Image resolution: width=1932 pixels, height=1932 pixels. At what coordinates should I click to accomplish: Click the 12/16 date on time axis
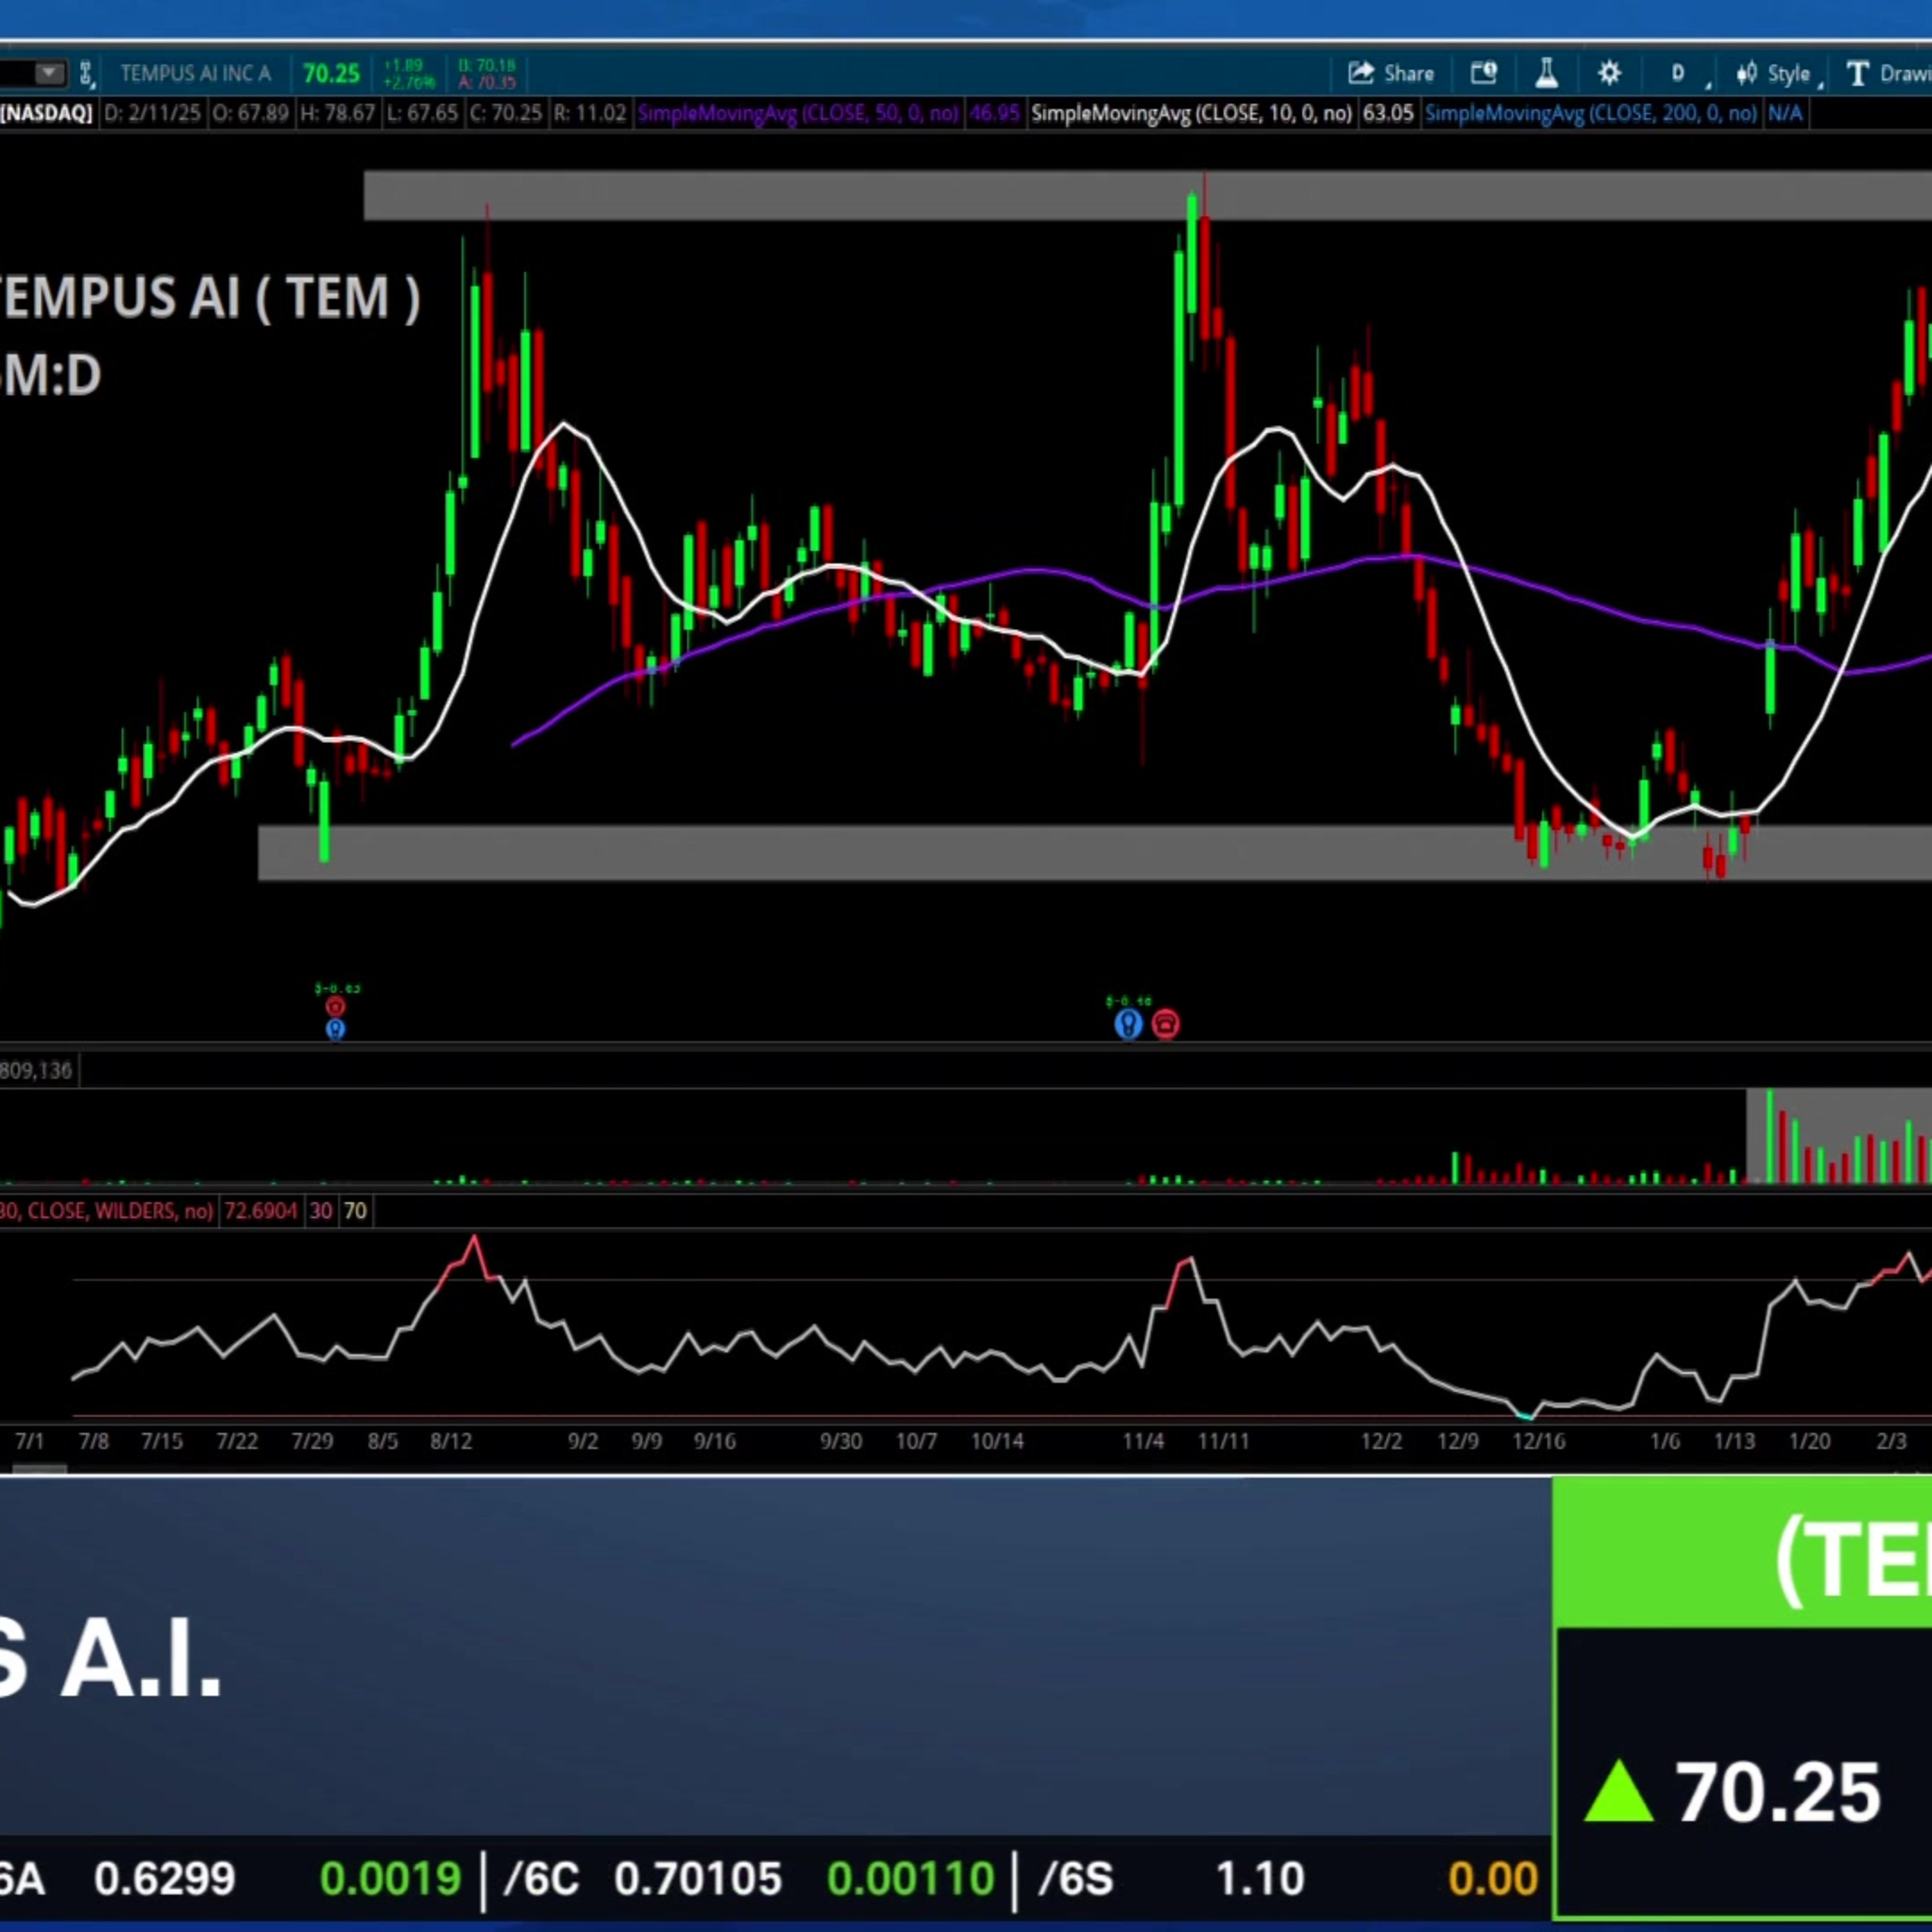coord(1539,1441)
